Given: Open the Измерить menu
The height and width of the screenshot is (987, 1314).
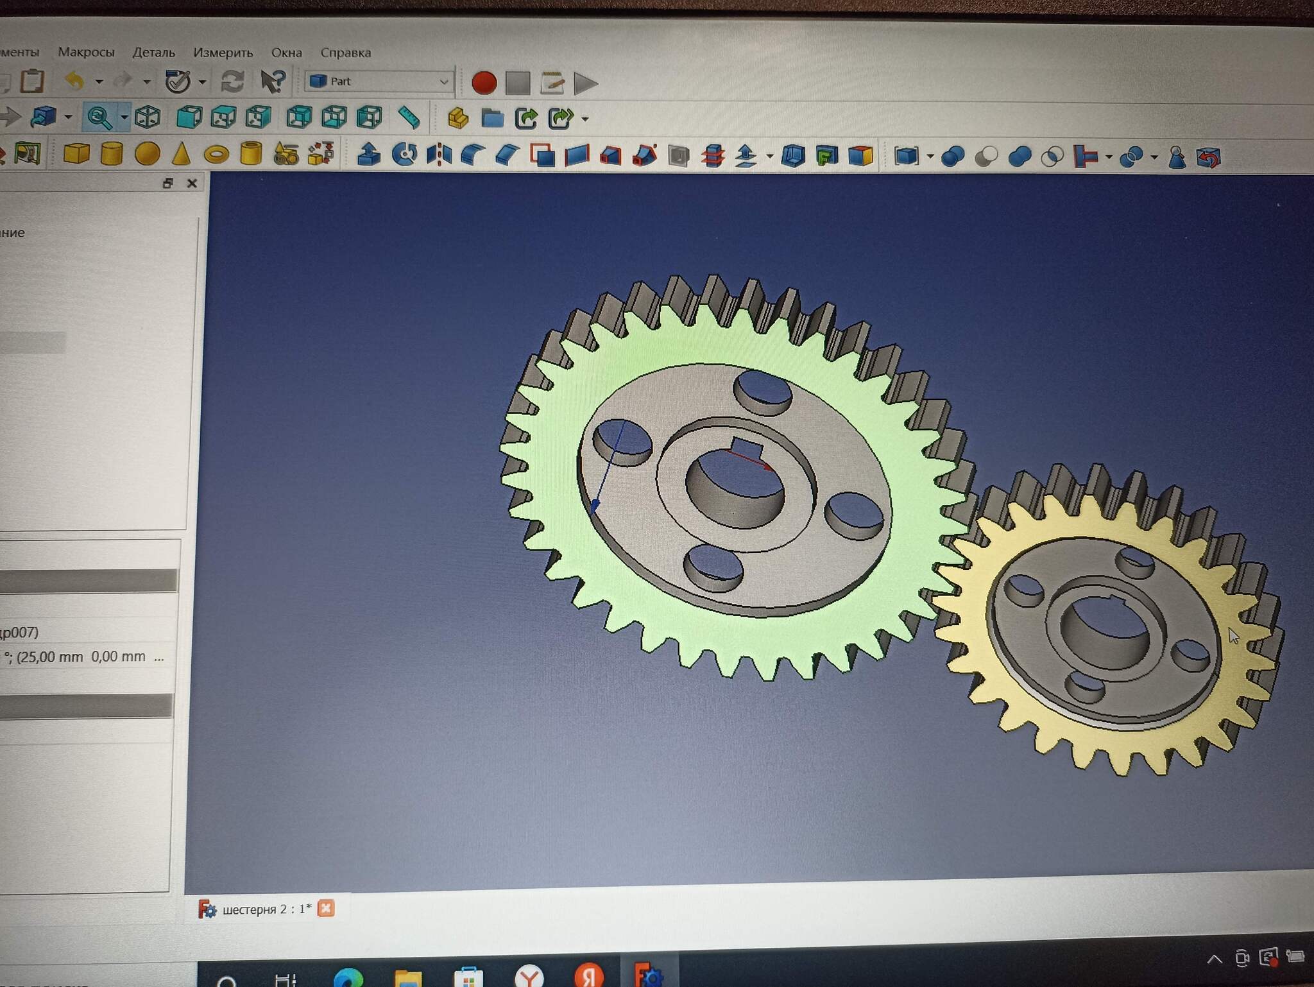Looking at the screenshot, I should (223, 53).
